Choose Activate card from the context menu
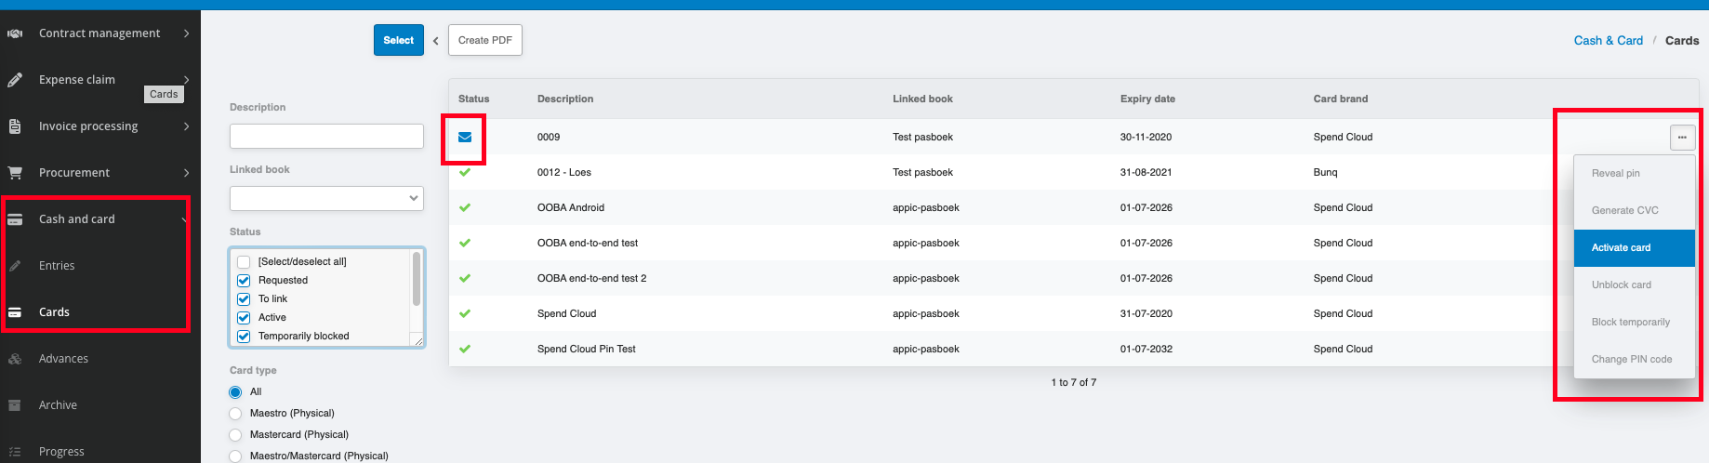Image resolution: width=1709 pixels, height=463 pixels. [1634, 247]
